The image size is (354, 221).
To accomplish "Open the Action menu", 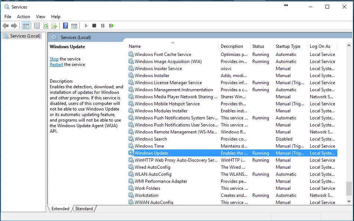I will (23, 17).
